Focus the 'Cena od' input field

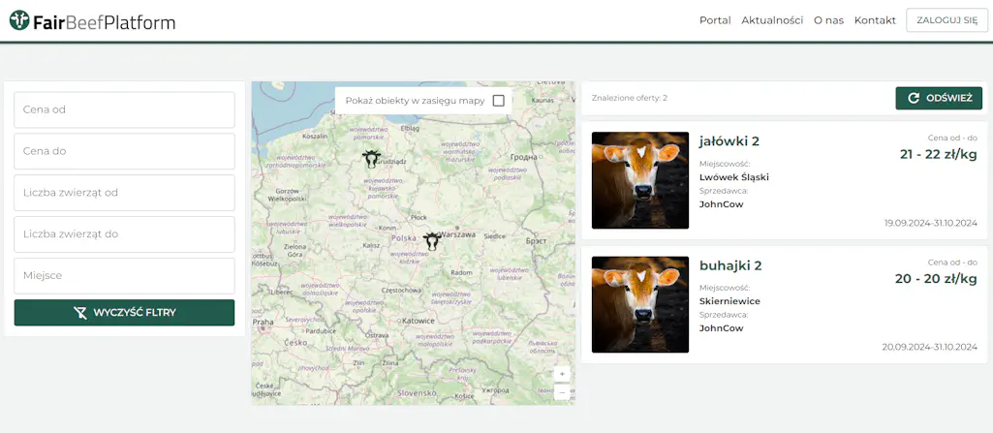pos(124,109)
